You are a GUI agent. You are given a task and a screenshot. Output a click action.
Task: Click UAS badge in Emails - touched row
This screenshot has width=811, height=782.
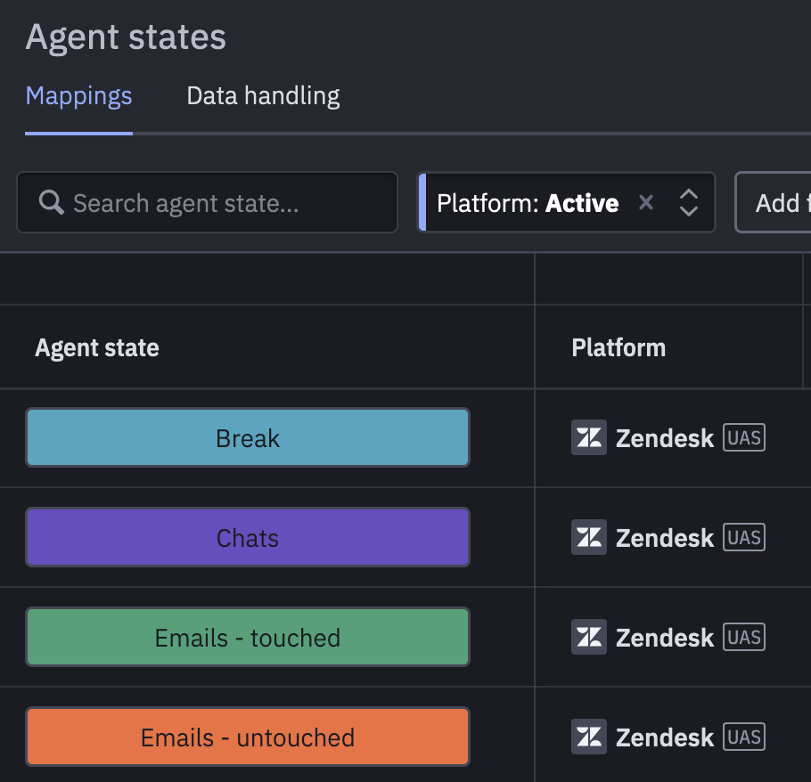tap(744, 638)
